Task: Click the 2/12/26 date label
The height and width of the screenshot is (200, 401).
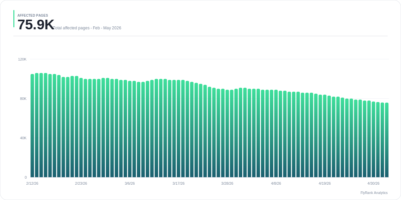Action: pyautogui.click(x=32, y=183)
